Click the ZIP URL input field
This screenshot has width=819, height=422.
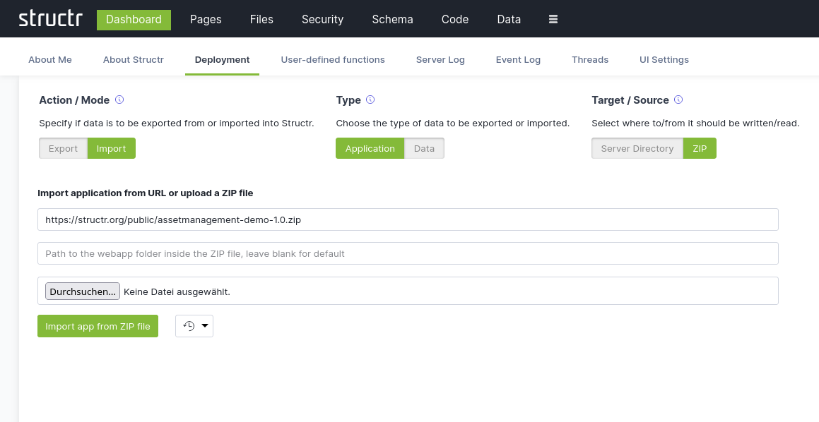pos(408,219)
